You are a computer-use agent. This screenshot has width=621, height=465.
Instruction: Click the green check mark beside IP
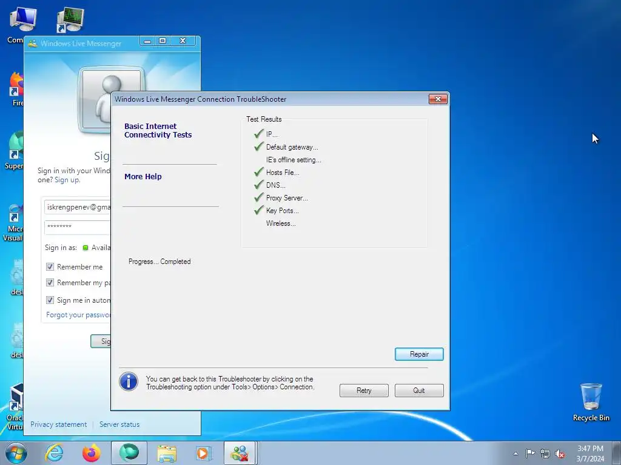[x=259, y=134]
